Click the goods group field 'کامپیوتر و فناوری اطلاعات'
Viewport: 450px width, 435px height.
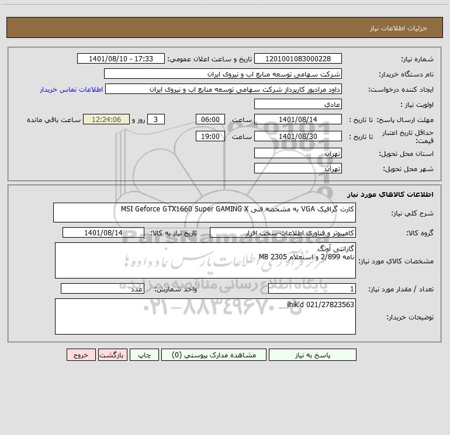pyautogui.click(x=283, y=232)
